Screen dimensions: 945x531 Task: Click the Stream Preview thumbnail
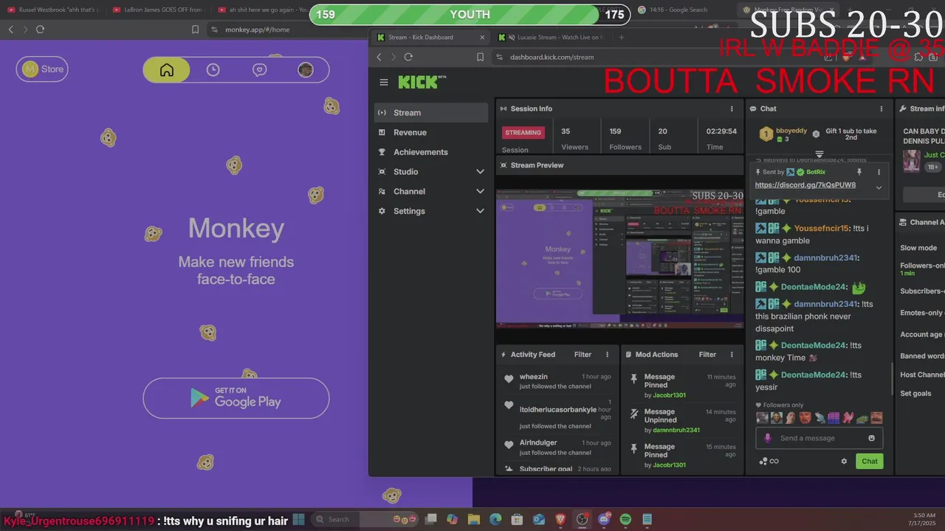point(620,258)
